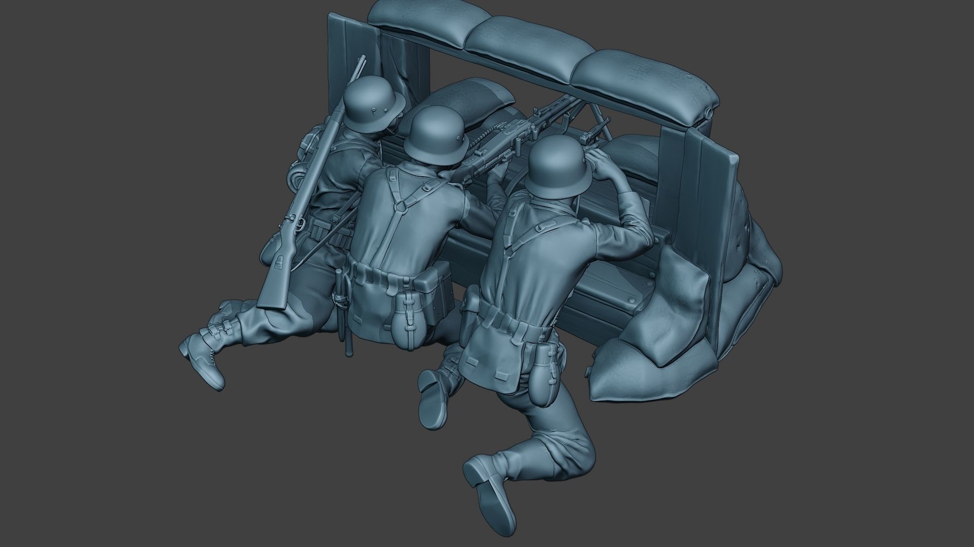Click the bayonet scabbard hanging from the middle soldier's belt
This screenshot has width=974, height=547.
pyautogui.click(x=342, y=311)
